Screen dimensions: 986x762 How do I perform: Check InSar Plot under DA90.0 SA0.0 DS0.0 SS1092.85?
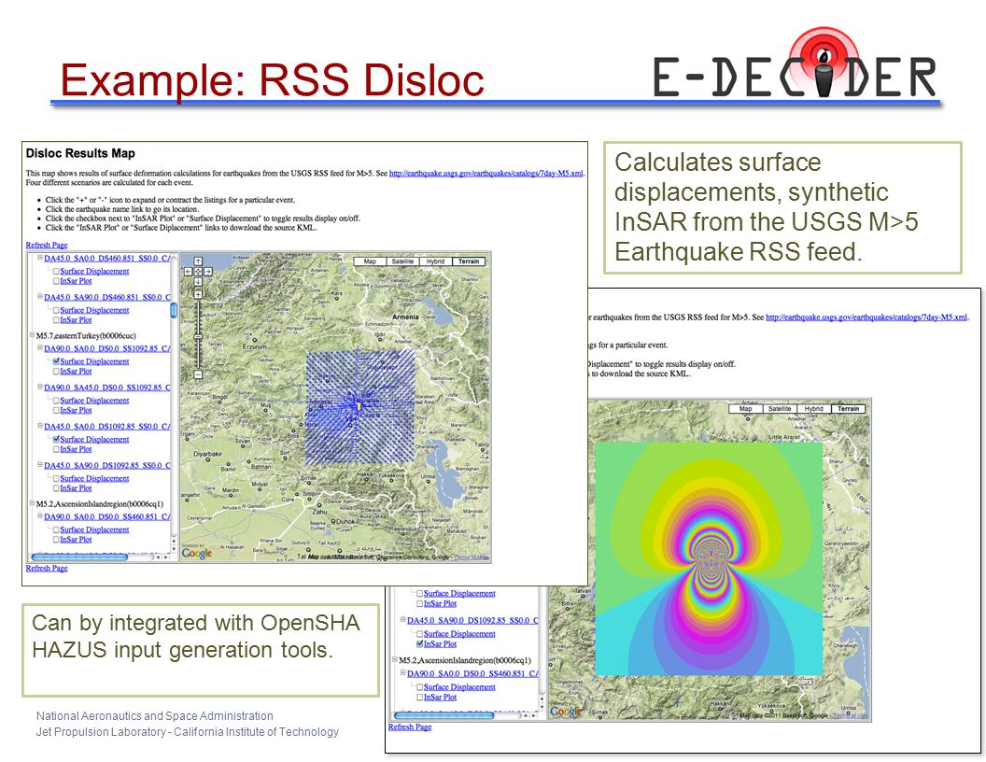(56, 372)
